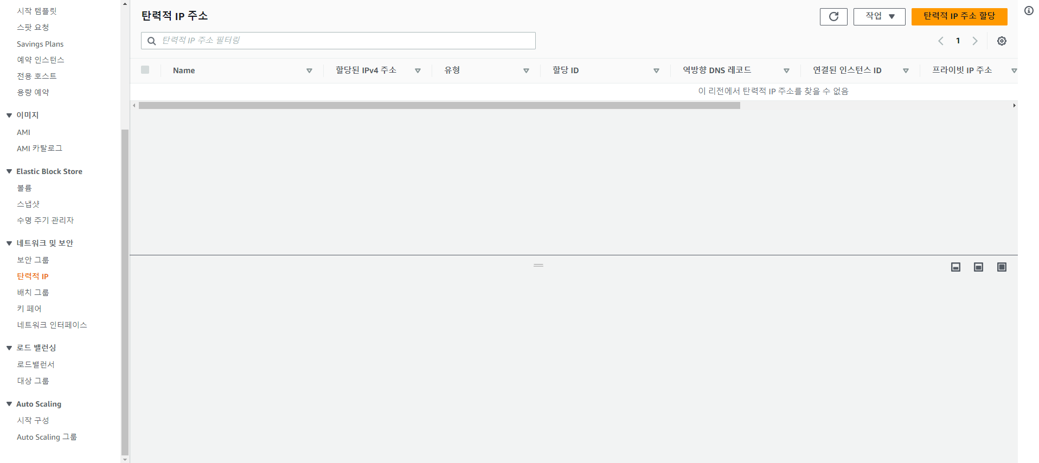Screen dimensions: 1039x463
Task: Select 탄력적 IP in sidebar
Action: point(33,276)
